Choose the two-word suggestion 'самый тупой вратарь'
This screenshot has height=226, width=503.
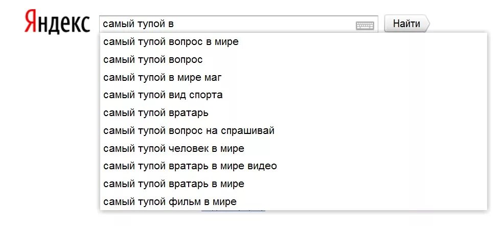[x=293, y=113]
